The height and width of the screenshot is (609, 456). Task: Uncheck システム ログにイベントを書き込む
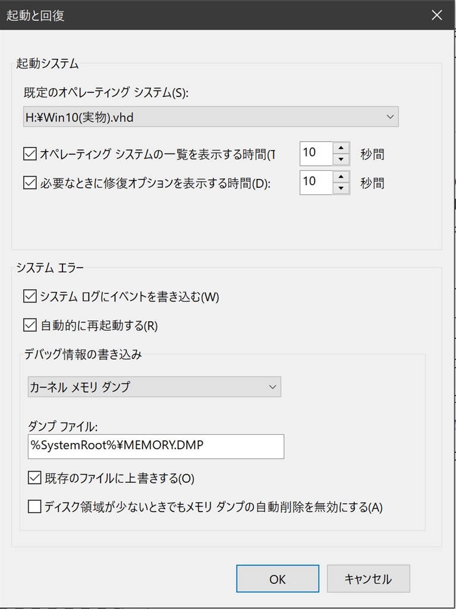coord(30,296)
